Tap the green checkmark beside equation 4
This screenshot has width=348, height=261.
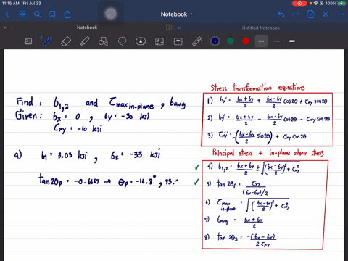pos(197,167)
